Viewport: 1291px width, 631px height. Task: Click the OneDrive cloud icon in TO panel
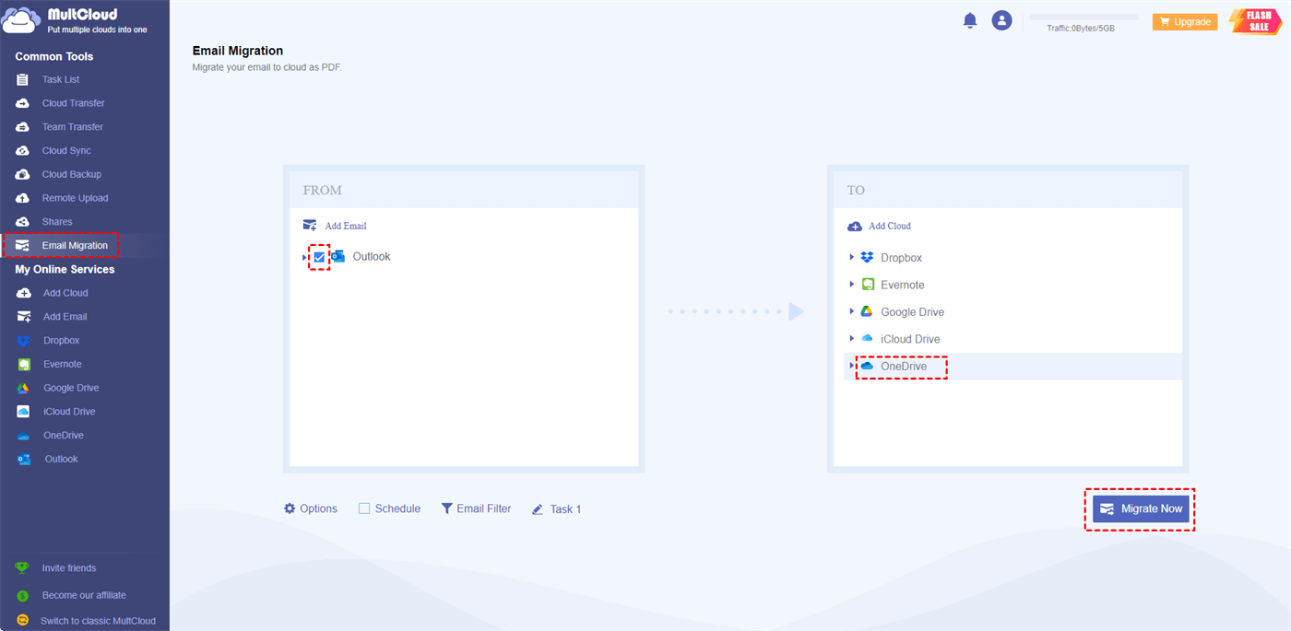click(867, 366)
